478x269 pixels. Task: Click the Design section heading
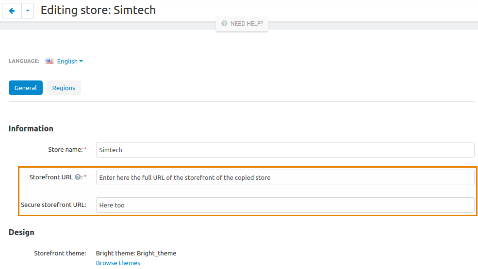pyautogui.click(x=21, y=233)
